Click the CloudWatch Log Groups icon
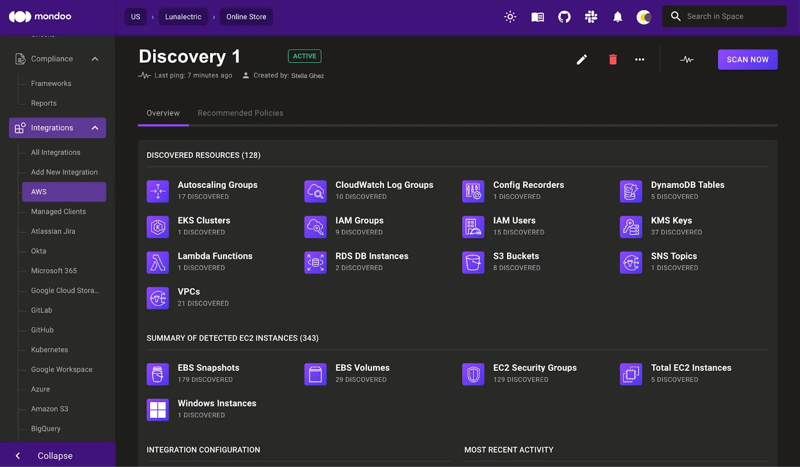Viewport: 800px width, 467px height. pyautogui.click(x=315, y=191)
